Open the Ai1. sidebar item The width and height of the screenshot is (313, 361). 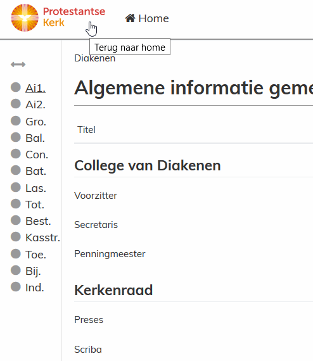point(35,88)
